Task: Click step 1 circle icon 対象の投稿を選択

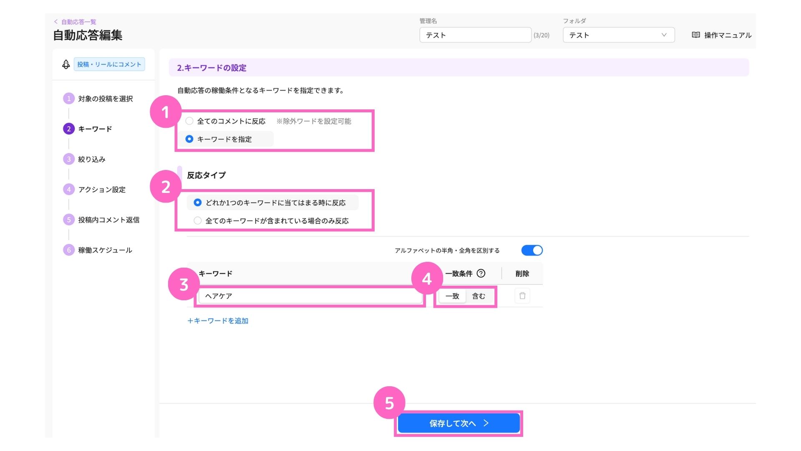Action: [x=69, y=99]
